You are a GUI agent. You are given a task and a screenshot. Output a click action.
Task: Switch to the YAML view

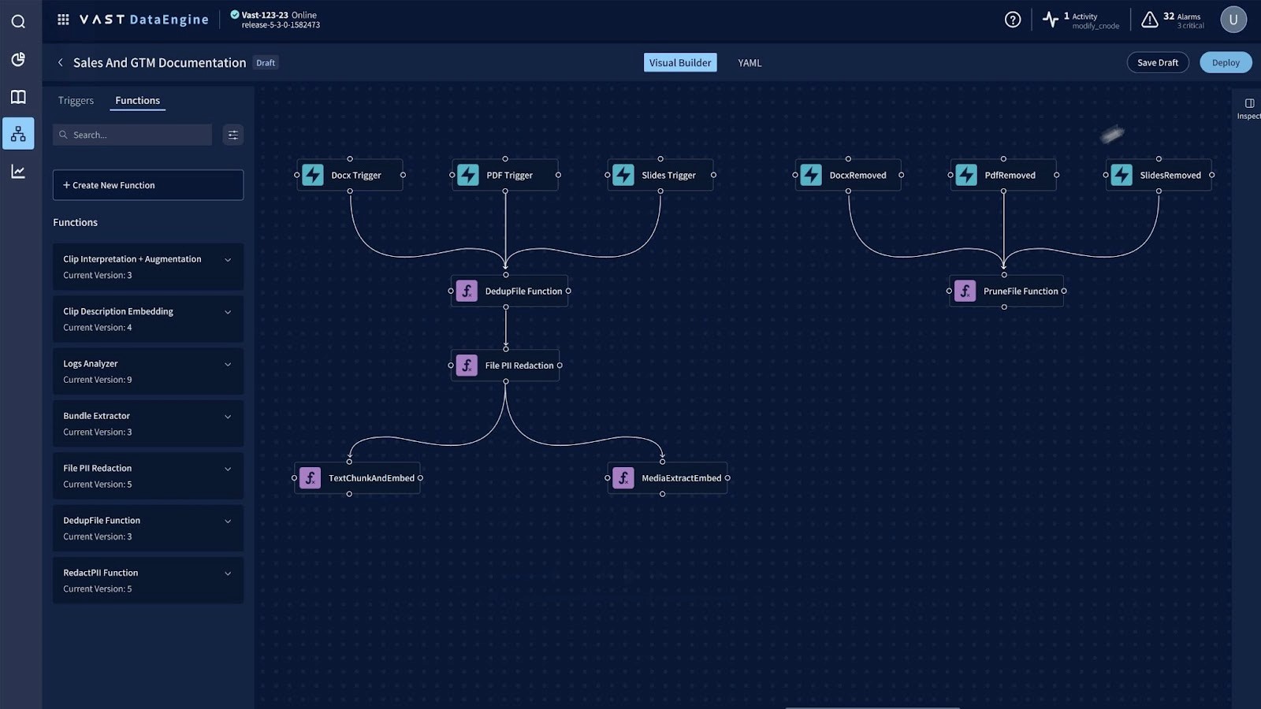(748, 62)
